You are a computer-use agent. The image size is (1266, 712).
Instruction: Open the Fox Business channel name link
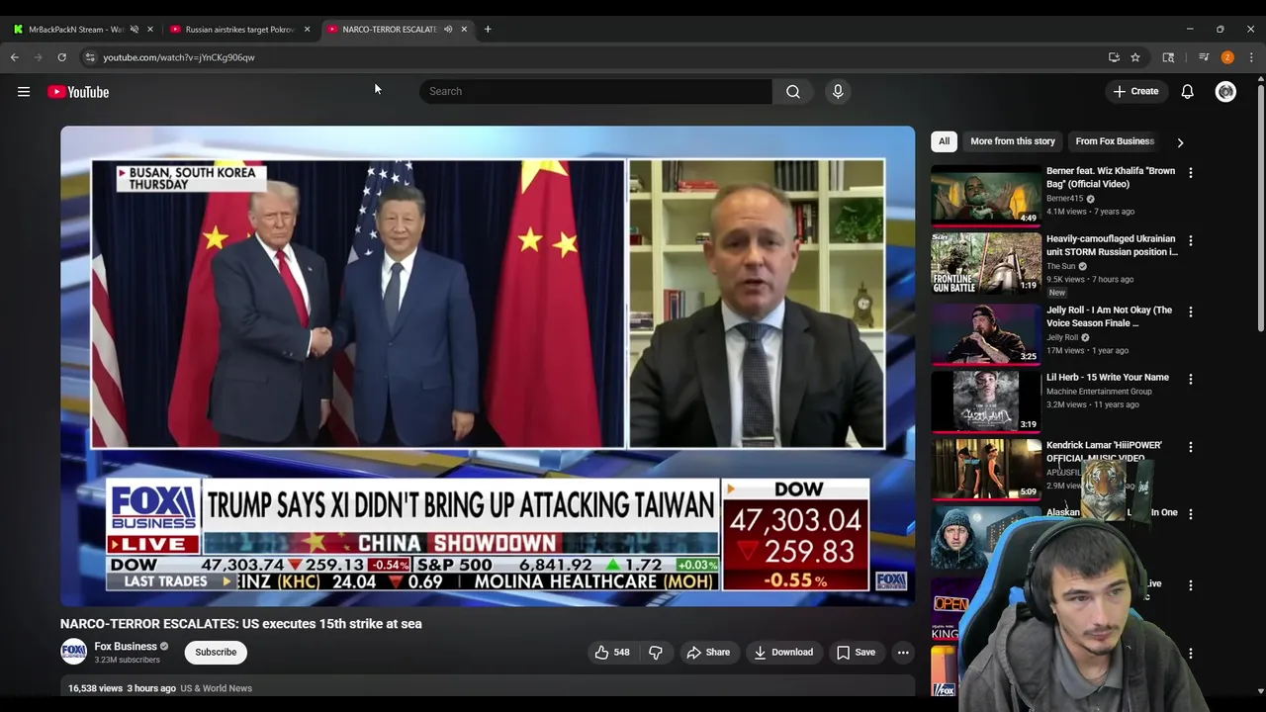[126, 647]
